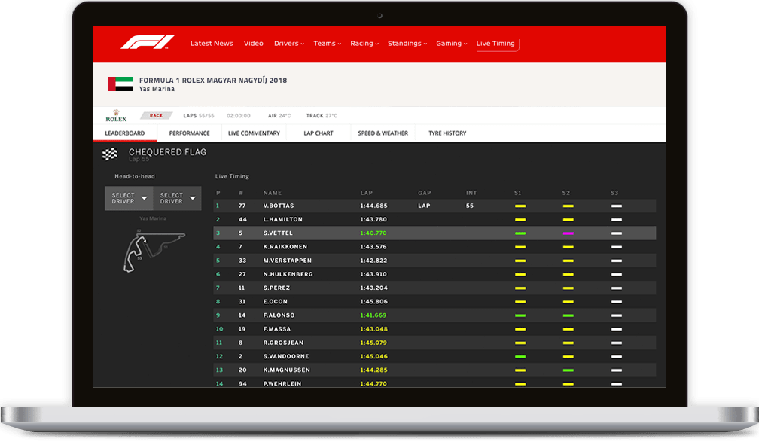
Task: Open the Speed & Weather tab
Action: coord(383,133)
